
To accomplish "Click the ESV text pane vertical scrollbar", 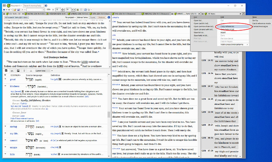I will (110, 43).
